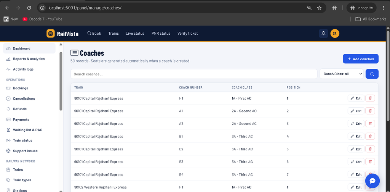
Task: Delete coach A1 trash icon
Action: point(370,111)
